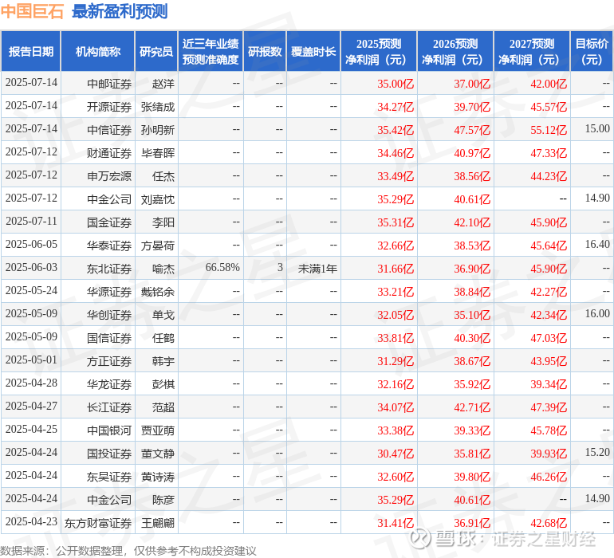614x558 pixels.
Task: Click researcher 陈彦
Action: coord(163,500)
